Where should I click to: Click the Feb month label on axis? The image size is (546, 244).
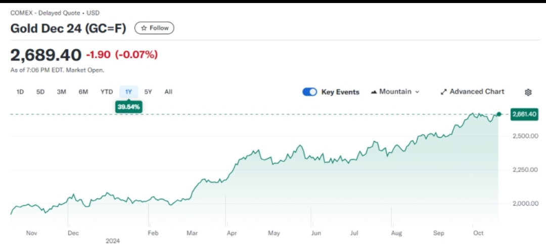pos(153,233)
